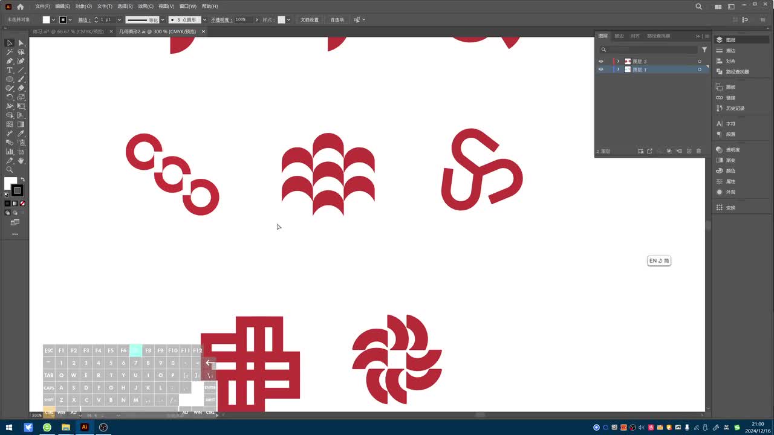Select the Column Graph tool
This screenshot has width=774, height=435.
tap(10, 152)
